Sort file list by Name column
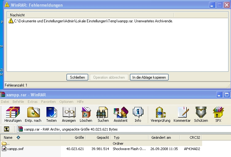Screen dimensions: 231x157 [x=8, y=137]
